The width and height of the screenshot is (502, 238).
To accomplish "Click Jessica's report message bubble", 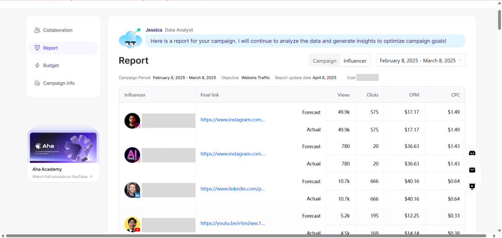I will [305, 41].
